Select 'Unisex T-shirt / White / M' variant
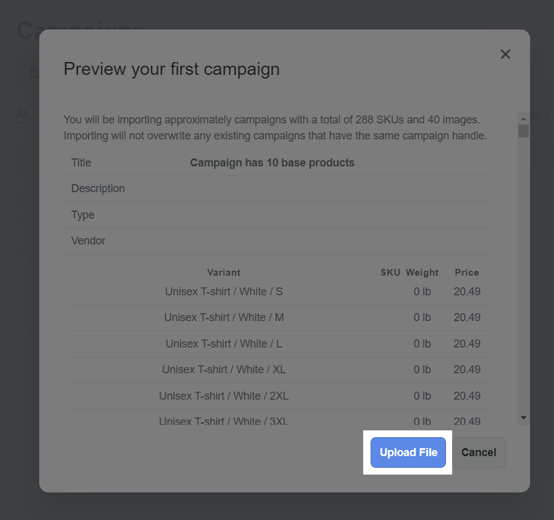The height and width of the screenshot is (520, 554). (224, 317)
